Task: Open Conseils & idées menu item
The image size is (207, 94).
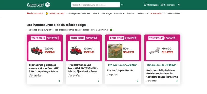Action: click(x=172, y=13)
